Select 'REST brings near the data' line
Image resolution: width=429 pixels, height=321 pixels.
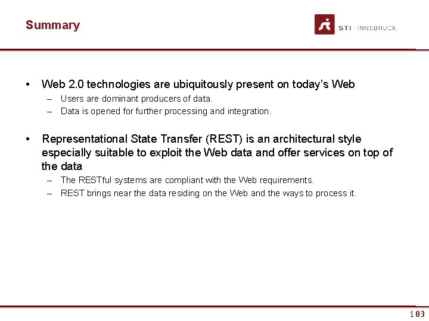209,193
